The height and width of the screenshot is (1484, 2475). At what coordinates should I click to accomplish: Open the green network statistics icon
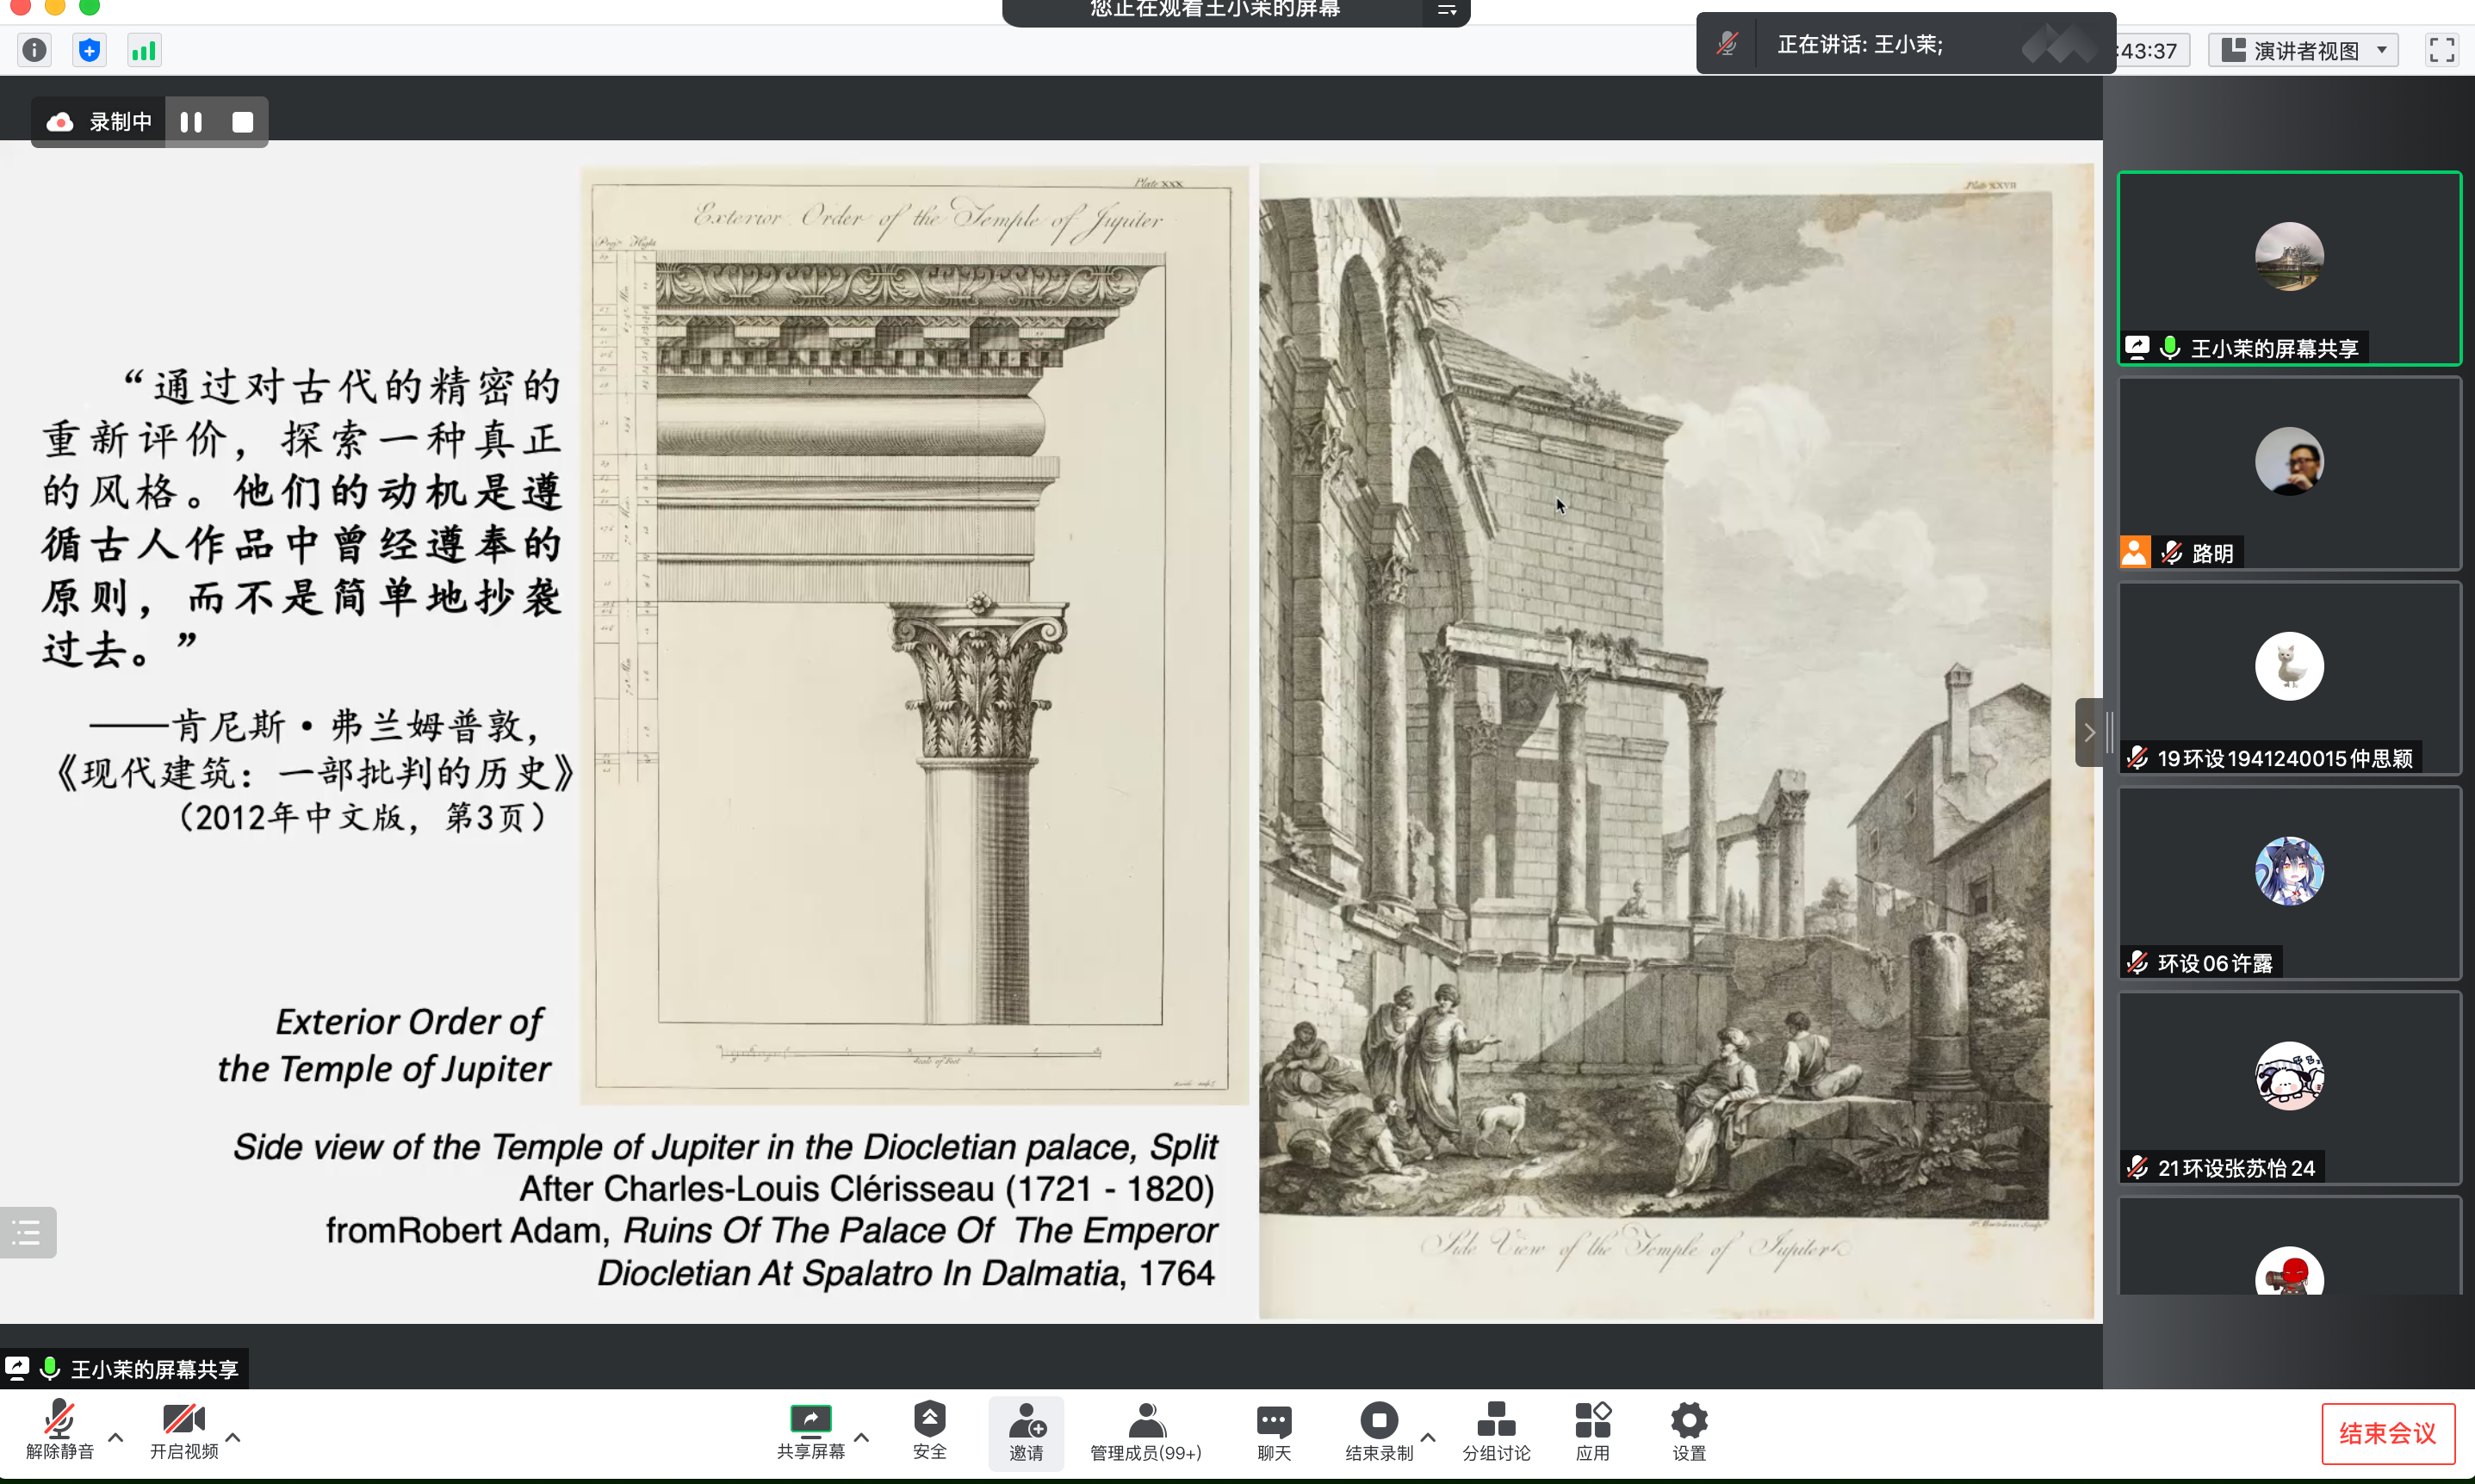click(144, 50)
